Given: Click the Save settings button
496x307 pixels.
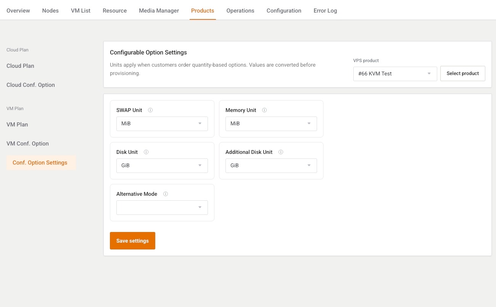Looking at the screenshot, I should 132,241.
